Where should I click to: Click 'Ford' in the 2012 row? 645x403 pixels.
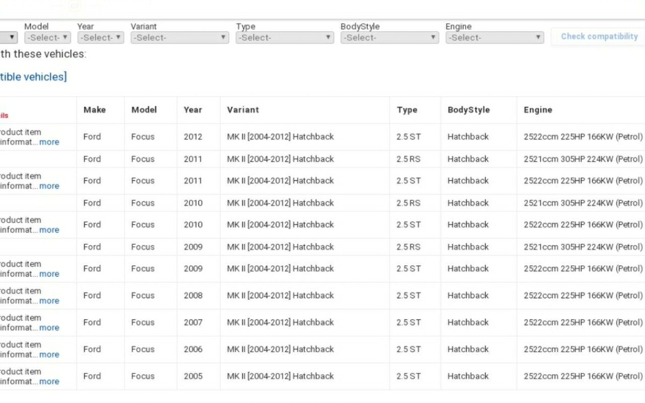point(92,137)
